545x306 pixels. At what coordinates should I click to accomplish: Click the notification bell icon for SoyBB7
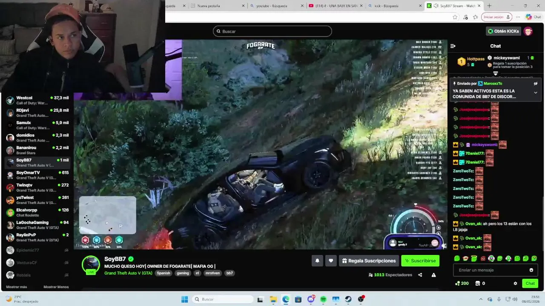click(317, 261)
